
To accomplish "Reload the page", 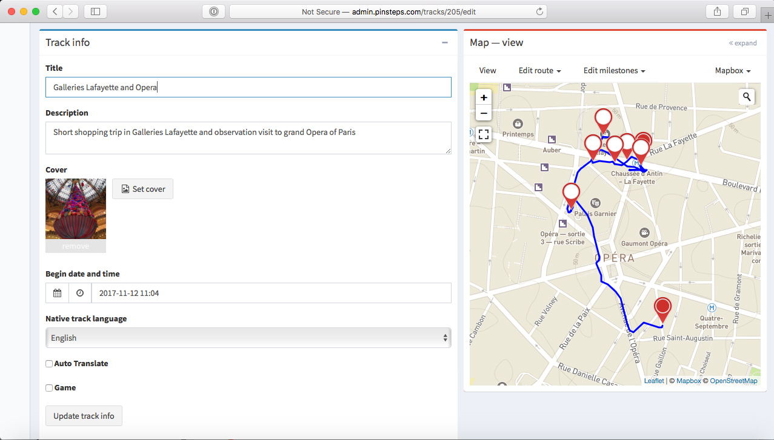I will pos(539,11).
